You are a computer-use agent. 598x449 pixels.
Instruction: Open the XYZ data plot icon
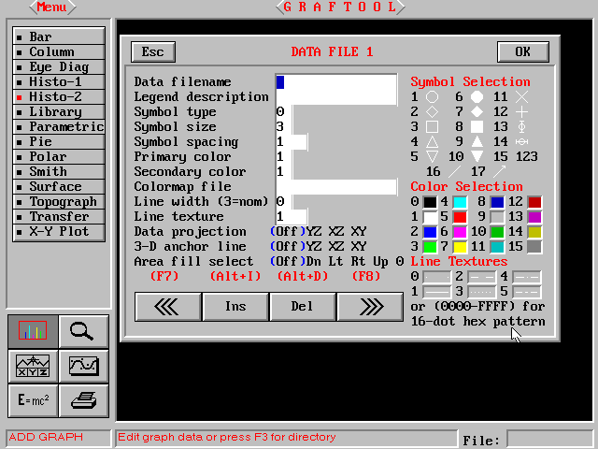33,366
